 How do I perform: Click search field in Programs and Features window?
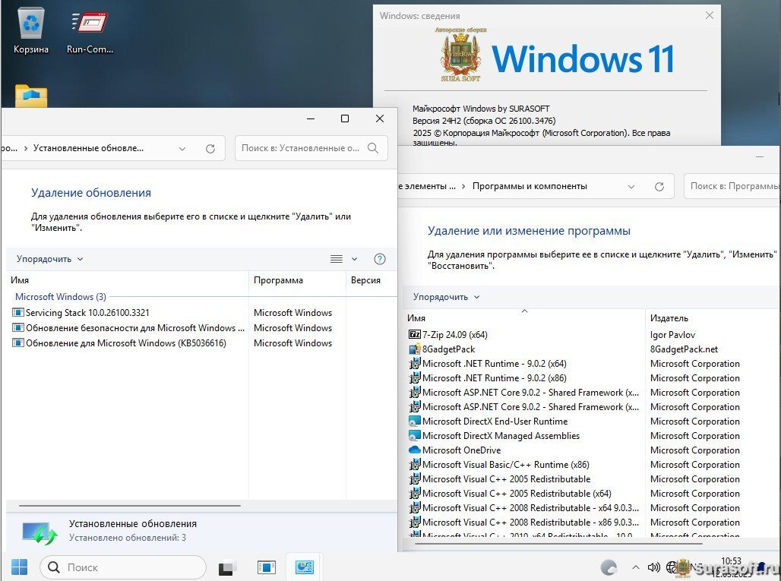click(x=732, y=186)
